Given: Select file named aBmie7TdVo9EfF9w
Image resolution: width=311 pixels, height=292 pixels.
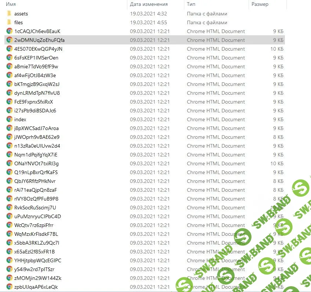Looking at the screenshot, I should (36, 66).
